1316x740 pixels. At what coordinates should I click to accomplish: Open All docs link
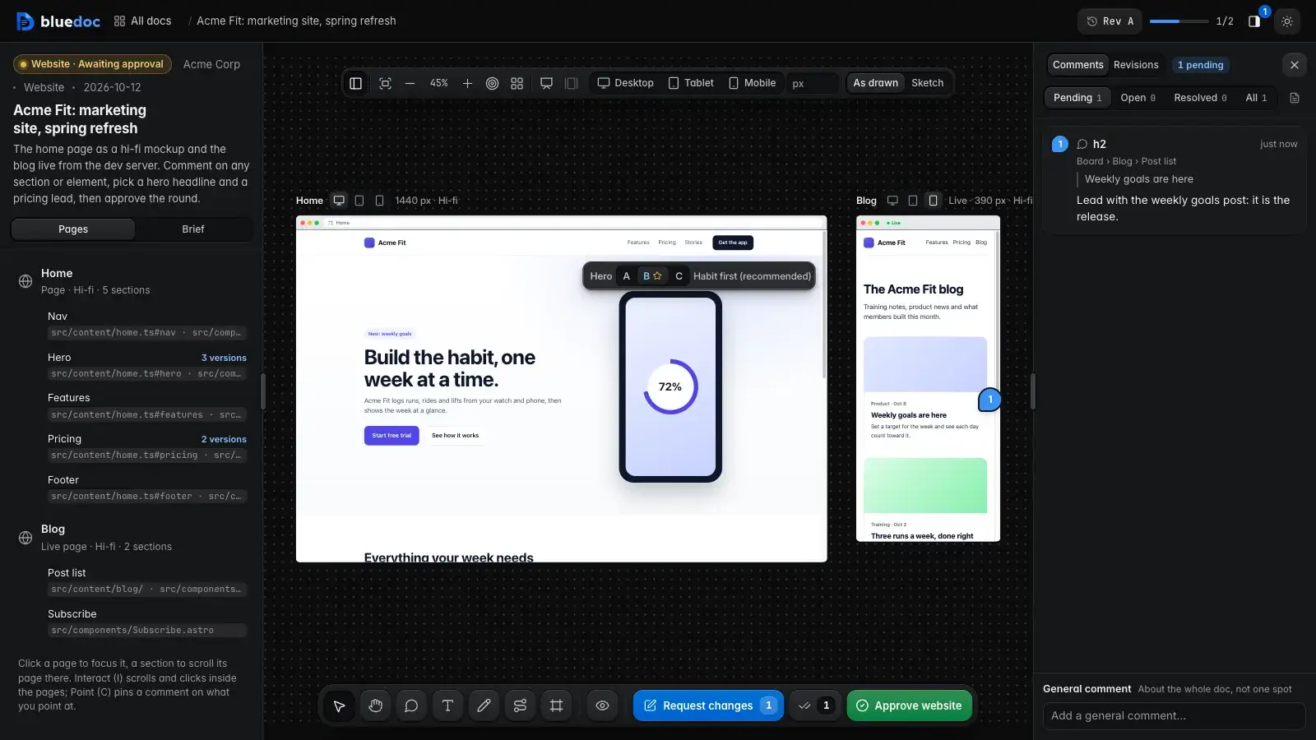143,21
